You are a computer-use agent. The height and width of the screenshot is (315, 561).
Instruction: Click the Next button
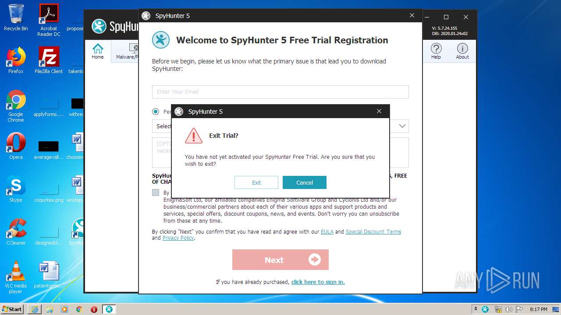point(280,260)
